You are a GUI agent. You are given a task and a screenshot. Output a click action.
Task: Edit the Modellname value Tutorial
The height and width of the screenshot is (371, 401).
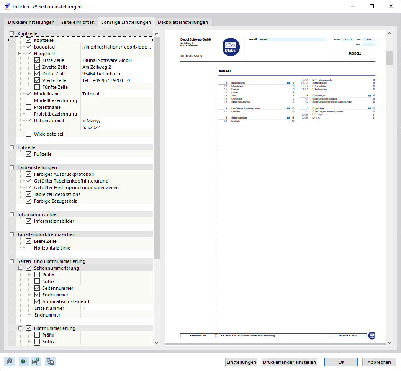[117, 94]
